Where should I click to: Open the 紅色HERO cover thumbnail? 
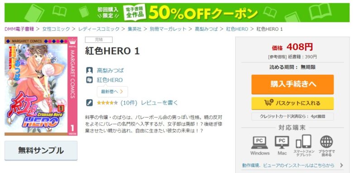(41, 86)
